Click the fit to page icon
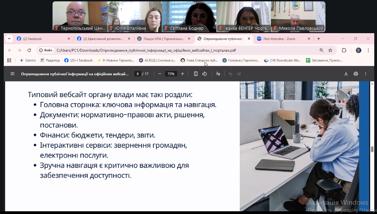This screenshot has height=214, width=377. tap(196, 73)
